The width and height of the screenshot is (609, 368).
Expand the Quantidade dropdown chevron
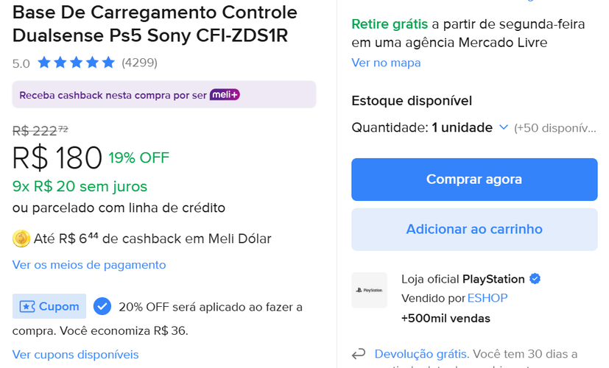(x=504, y=127)
